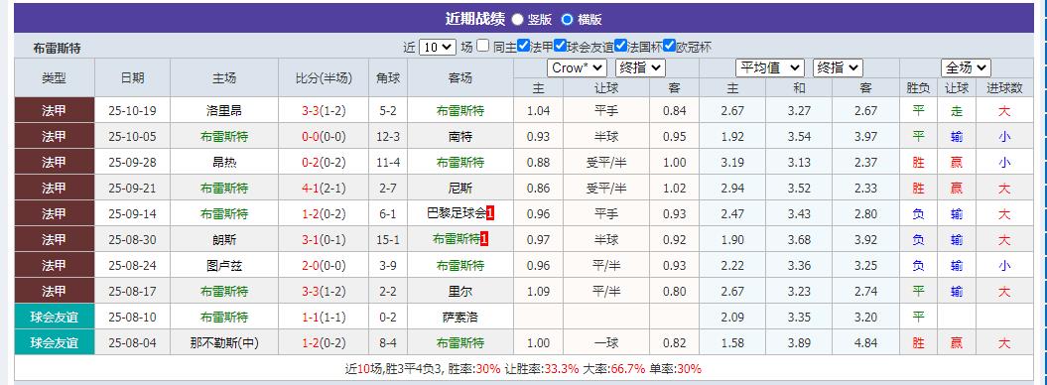The height and width of the screenshot is (385, 1047).
Task: Click the 那不勒斯(中) team link
Action: (x=223, y=343)
